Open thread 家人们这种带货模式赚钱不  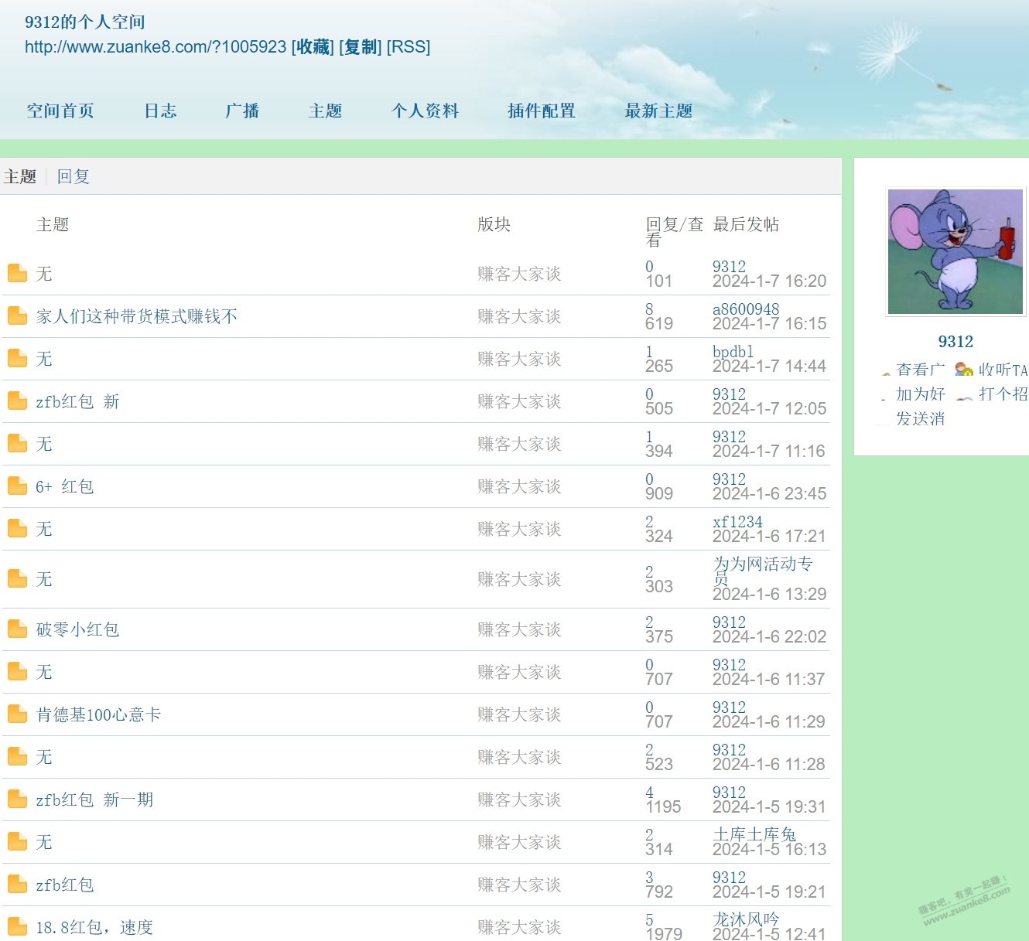coord(137,316)
